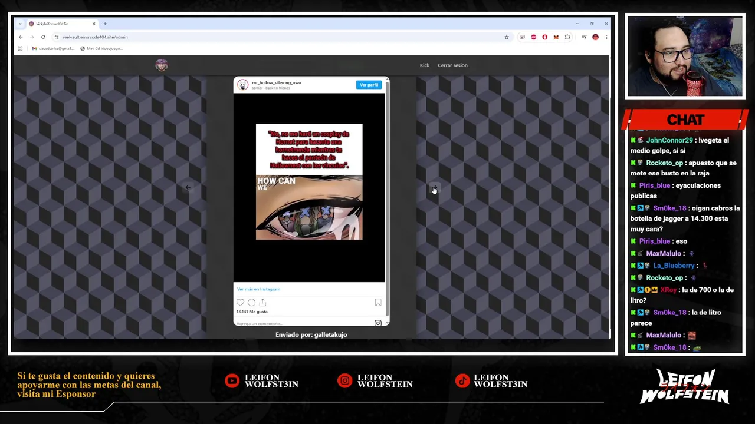
Task: Open the Chrome profile avatar
Action: (x=595, y=37)
